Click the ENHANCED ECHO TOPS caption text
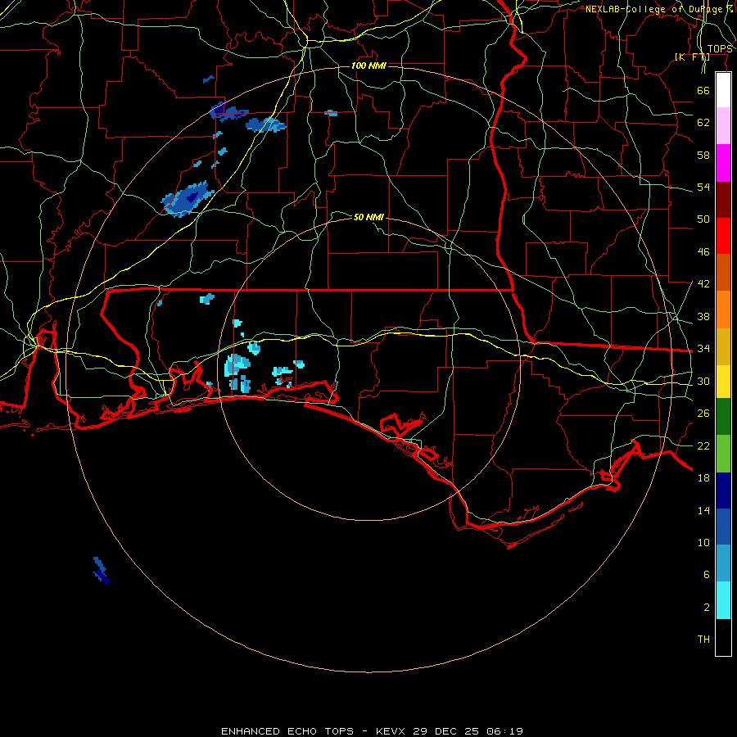Screen dimensions: 737x737 (x=287, y=731)
